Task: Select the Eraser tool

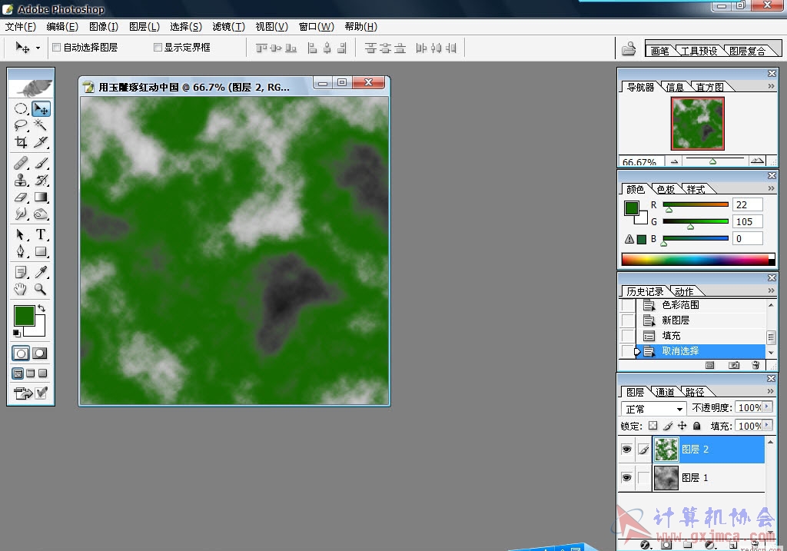Action: [21, 197]
